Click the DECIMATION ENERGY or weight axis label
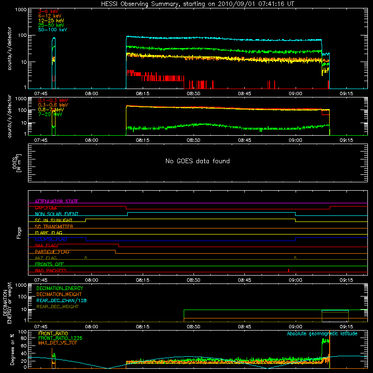 pos(7,303)
